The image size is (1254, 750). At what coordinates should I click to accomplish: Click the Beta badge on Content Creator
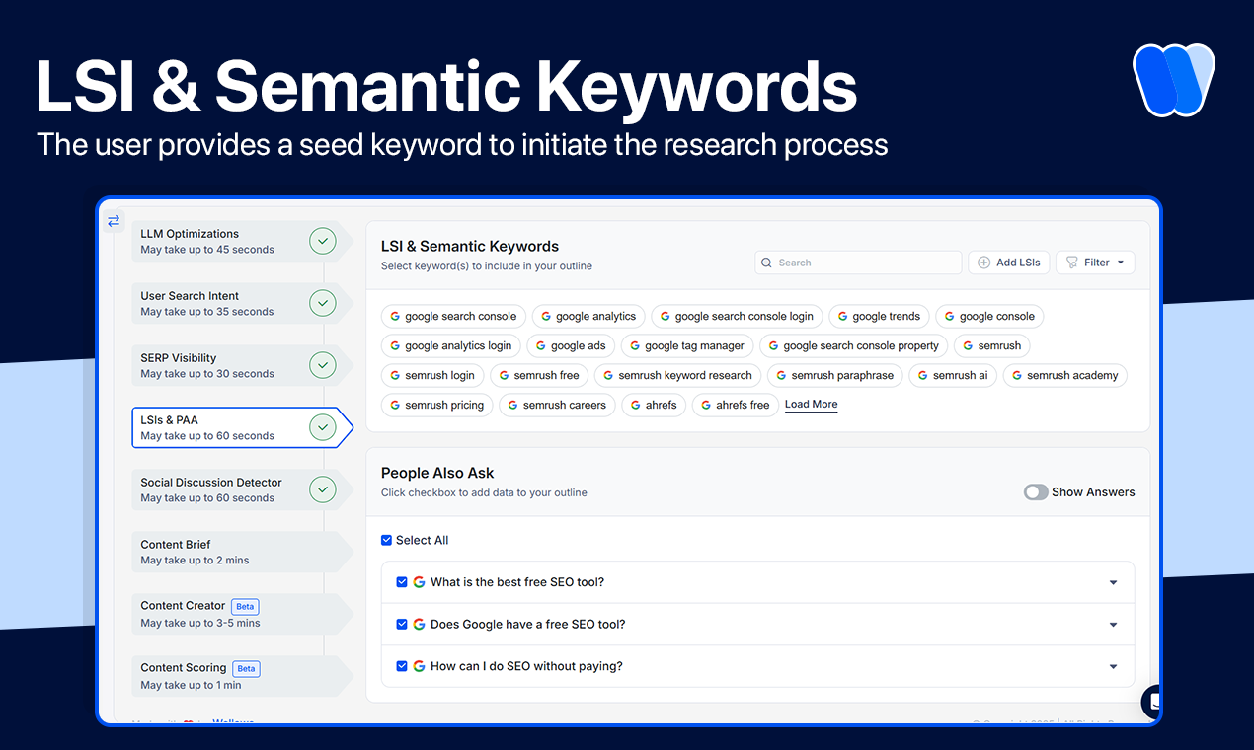point(245,607)
